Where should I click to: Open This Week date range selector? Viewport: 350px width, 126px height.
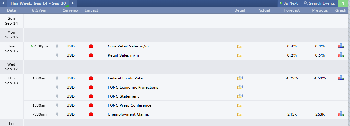(38, 3)
